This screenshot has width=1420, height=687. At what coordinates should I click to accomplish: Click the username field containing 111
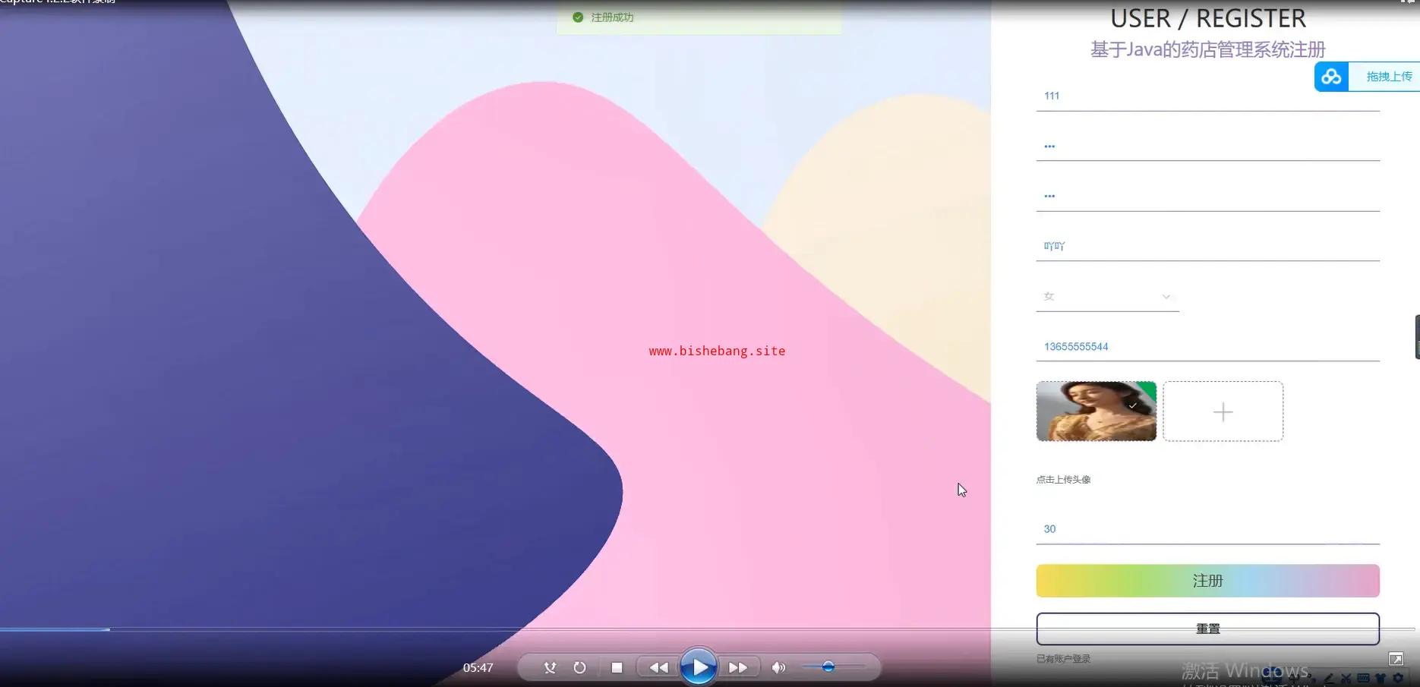coord(1207,96)
